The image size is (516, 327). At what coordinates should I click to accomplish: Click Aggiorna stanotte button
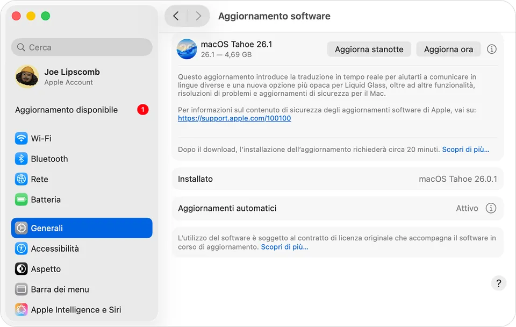pyautogui.click(x=369, y=49)
